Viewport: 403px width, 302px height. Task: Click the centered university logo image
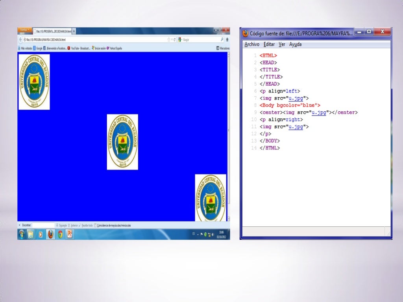[x=122, y=142]
